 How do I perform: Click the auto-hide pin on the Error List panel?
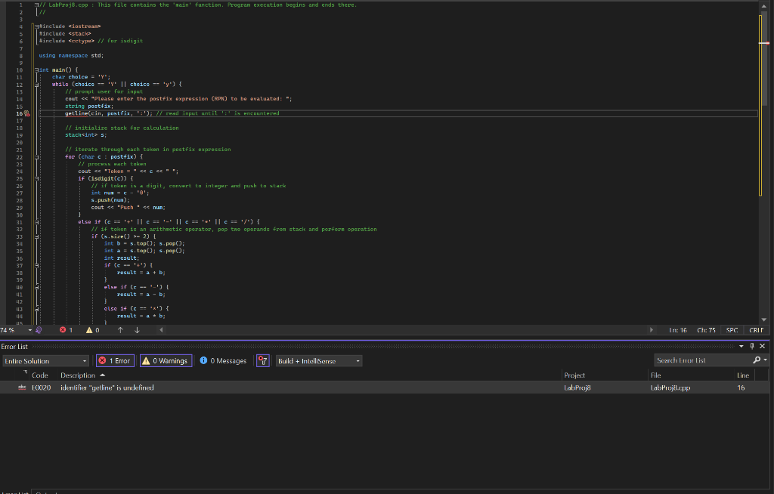pyautogui.click(x=753, y=346)
